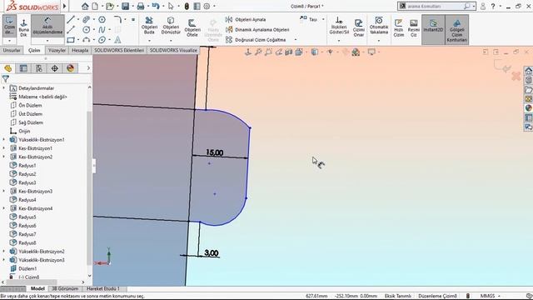533x300 pixels.
Task: Expand the Yükseklik-Ekstrüzyon2 feature node
Action: [3, 252]
